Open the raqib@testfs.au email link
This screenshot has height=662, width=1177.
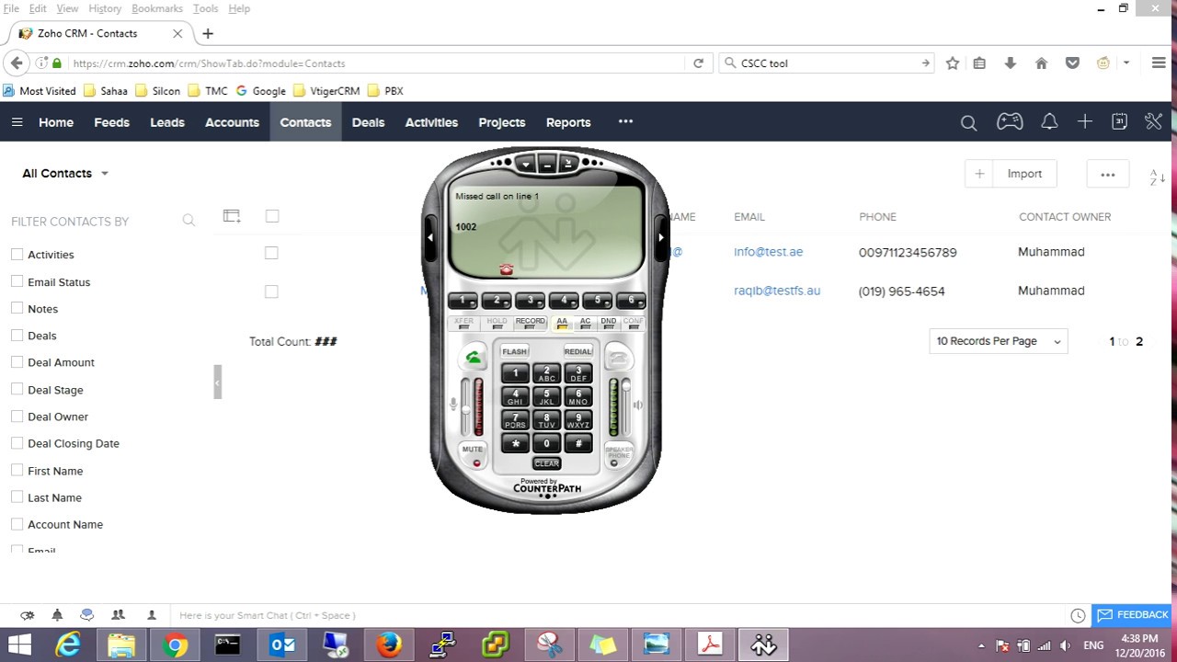(777, 291)
